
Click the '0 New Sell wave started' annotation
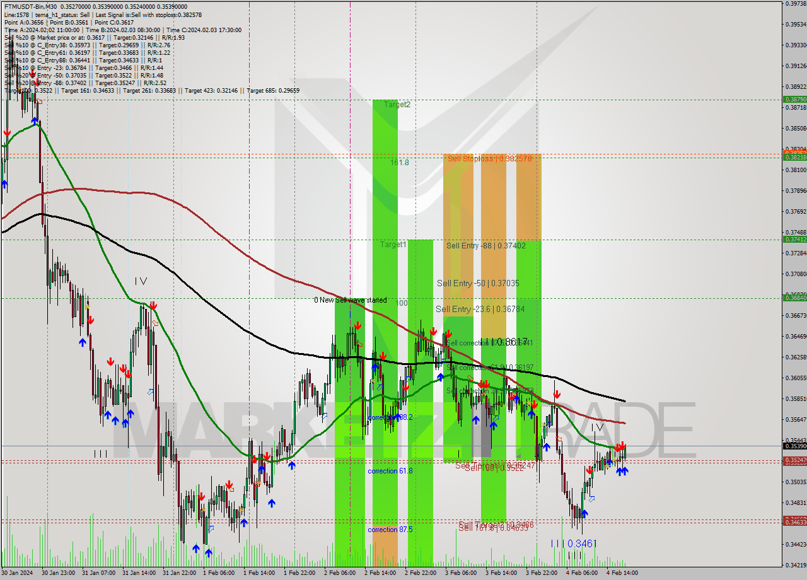(x=351, y=300)
